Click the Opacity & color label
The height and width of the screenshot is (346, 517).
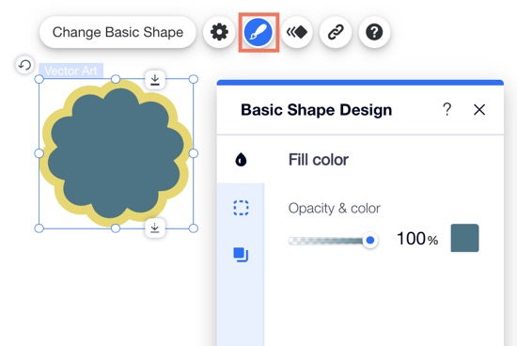(x=335, y=209)
